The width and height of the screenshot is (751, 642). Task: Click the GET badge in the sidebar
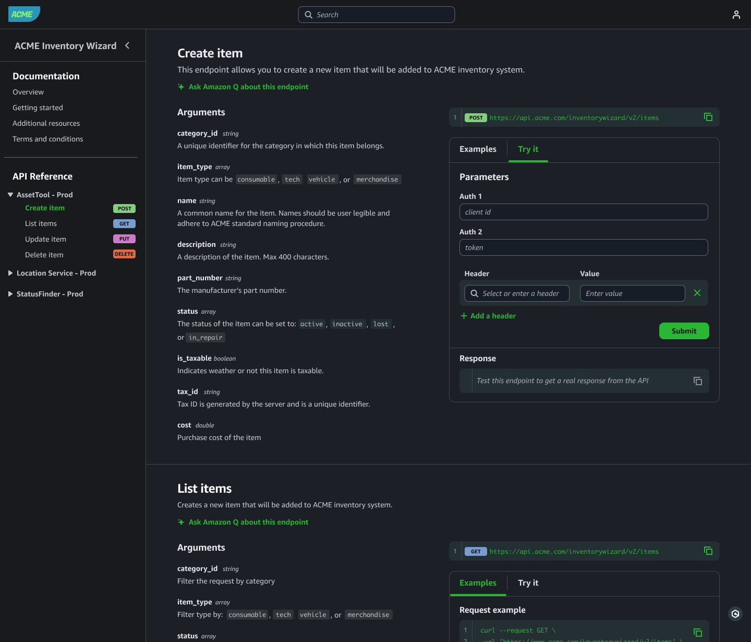coord(124,223)
